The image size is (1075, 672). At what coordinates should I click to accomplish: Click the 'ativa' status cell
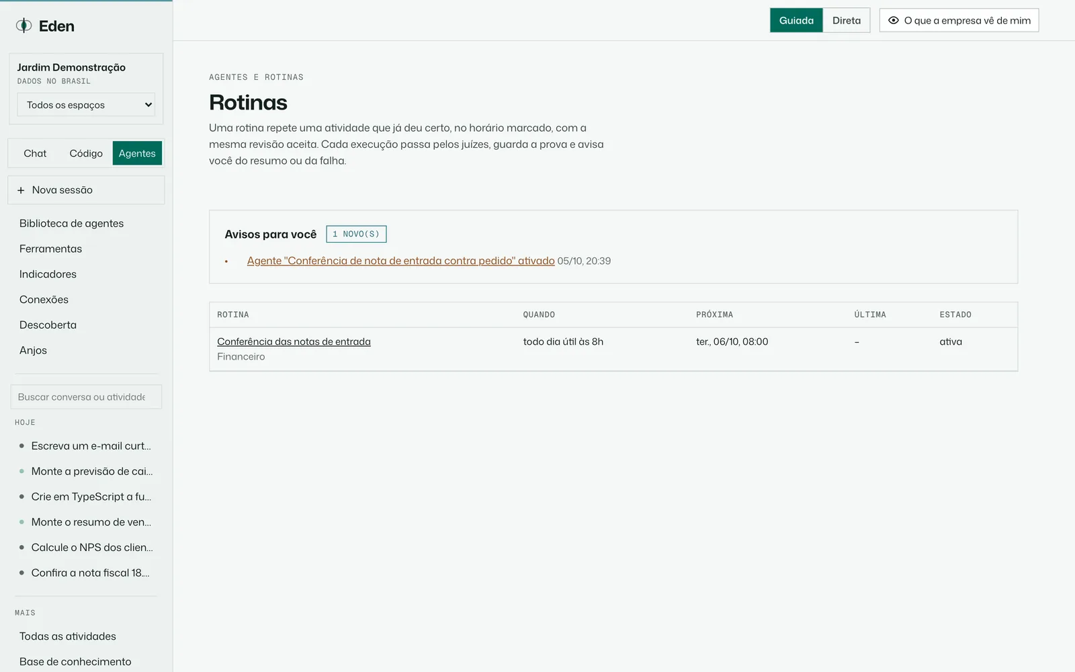coord(951,341)
